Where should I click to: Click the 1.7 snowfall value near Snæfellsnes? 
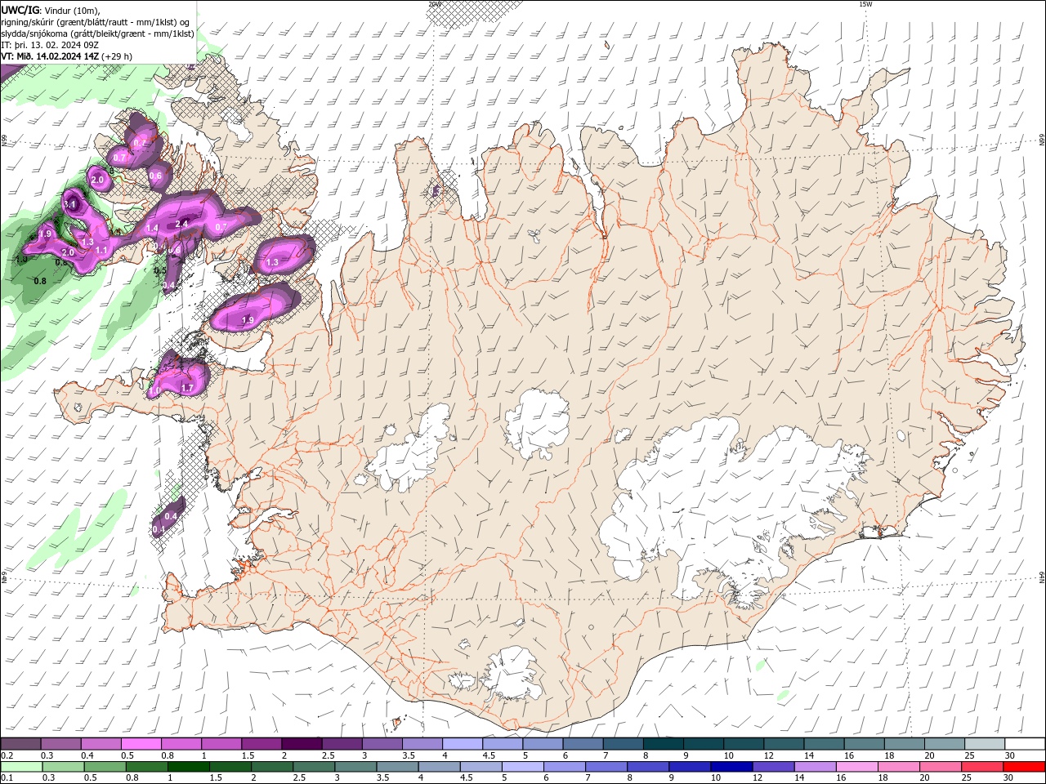pos(187,388)
